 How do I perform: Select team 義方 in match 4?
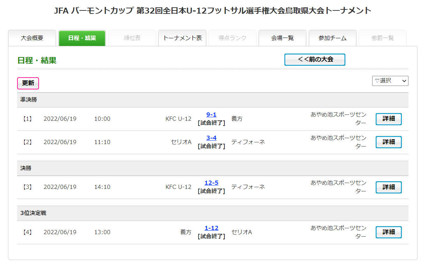(x=186, y=232)
